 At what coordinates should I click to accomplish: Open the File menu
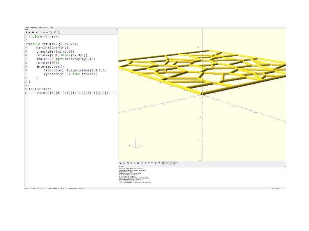coord(27,27)
